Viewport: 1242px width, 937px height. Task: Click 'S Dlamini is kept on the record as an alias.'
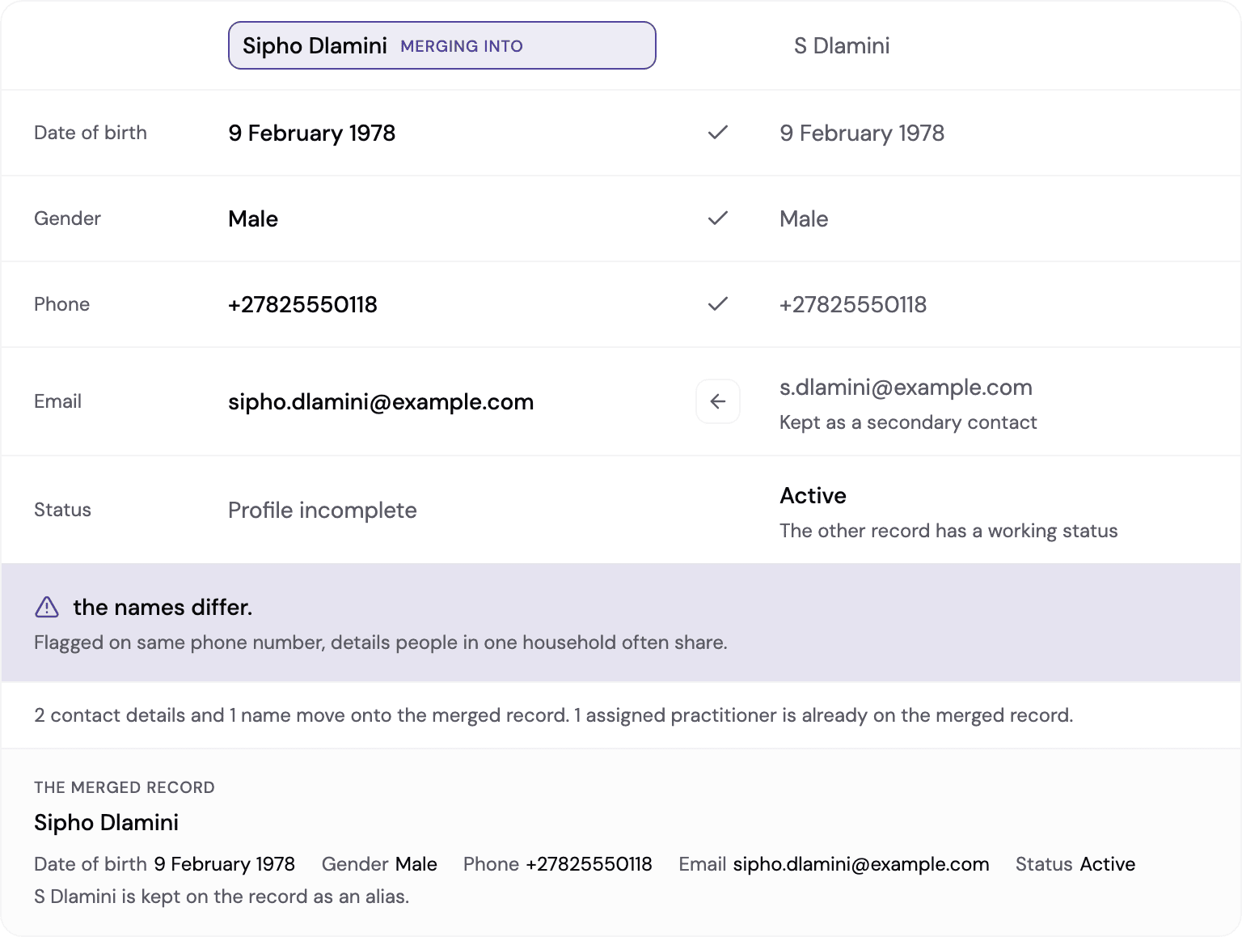click(x=222, y=897)
